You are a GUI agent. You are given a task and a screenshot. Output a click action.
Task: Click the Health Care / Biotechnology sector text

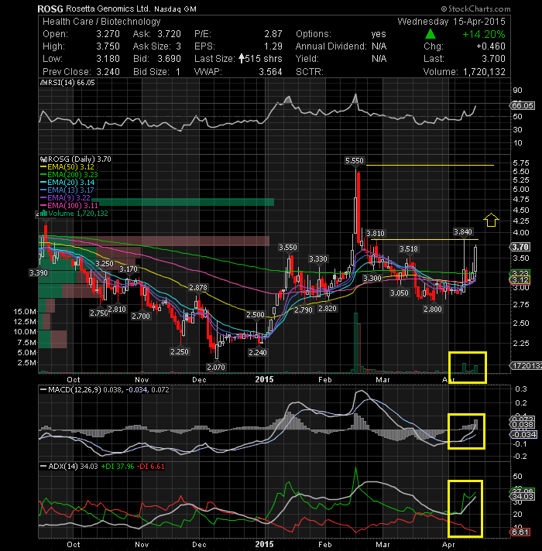coord(101,22)
